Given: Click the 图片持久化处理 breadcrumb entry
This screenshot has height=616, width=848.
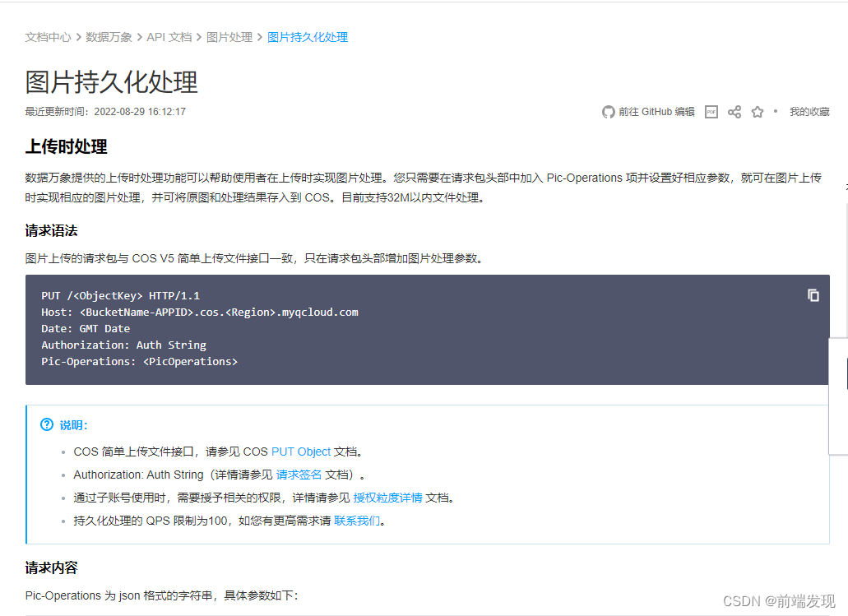Looking at the screenshot, I should (308, 37).
